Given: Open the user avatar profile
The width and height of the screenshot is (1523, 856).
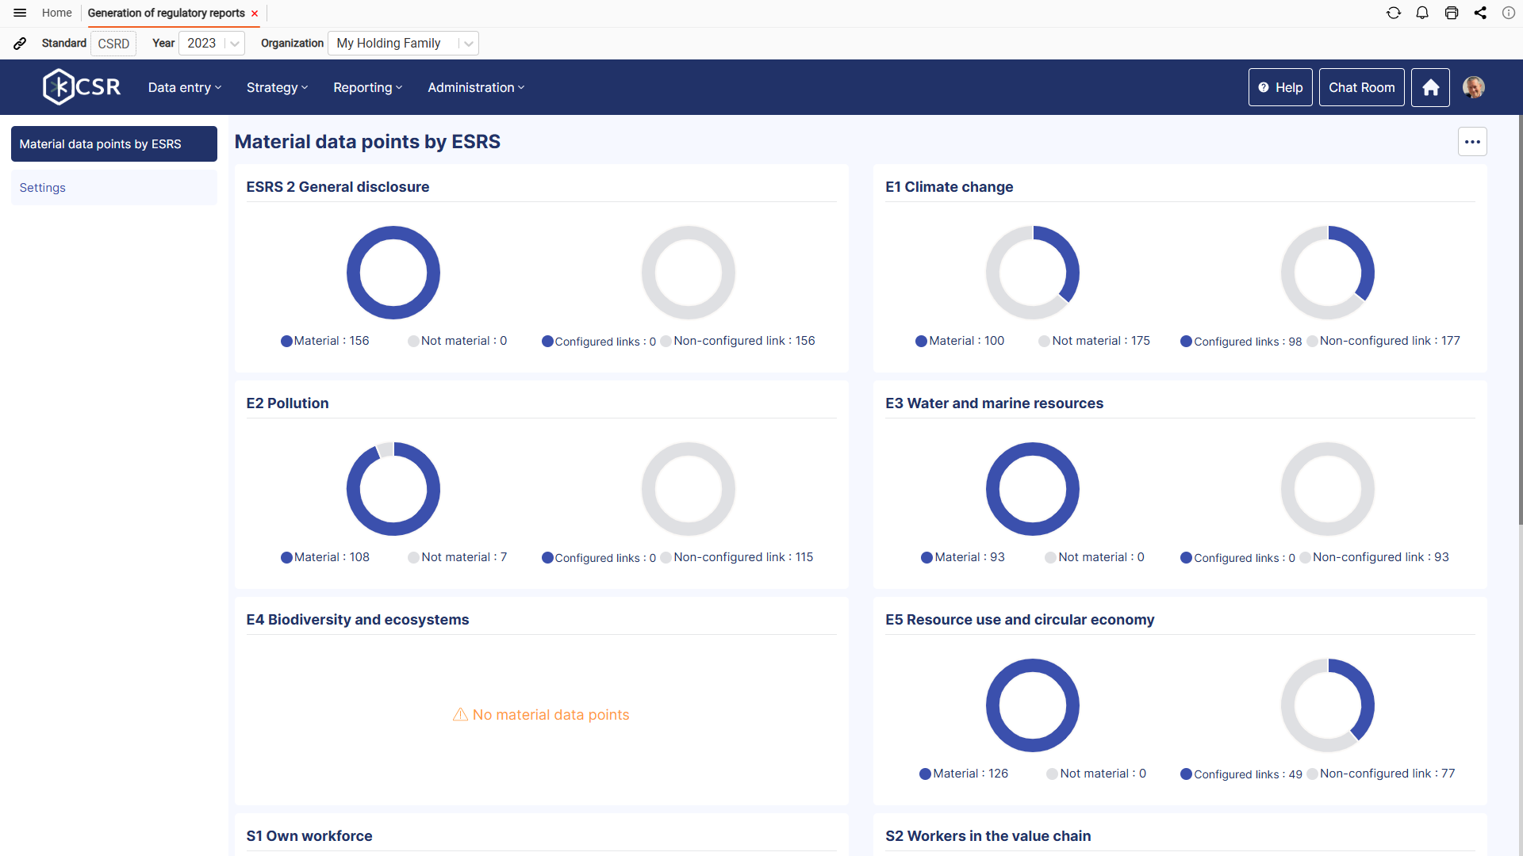Looking at the screenshot, I should [x=1474, y=87].
